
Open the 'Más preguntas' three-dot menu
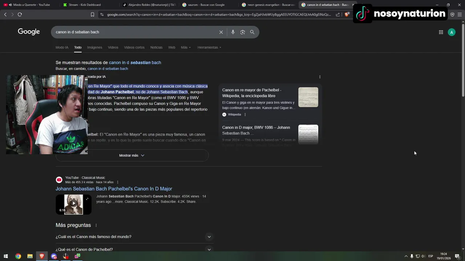96,225
